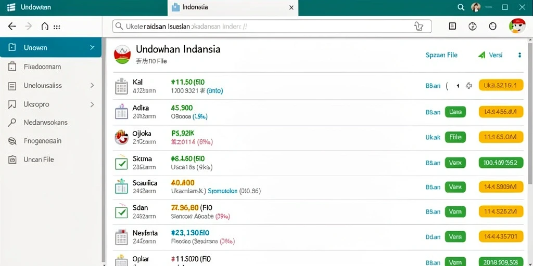Click the magnifier search icon in title bar
This screenshot has height=266, width=533.
pyautogui.click(x=461, y=7)
